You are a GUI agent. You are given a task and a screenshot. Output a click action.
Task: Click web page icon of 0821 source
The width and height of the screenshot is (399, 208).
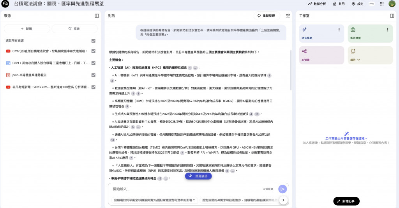(8, 63)
